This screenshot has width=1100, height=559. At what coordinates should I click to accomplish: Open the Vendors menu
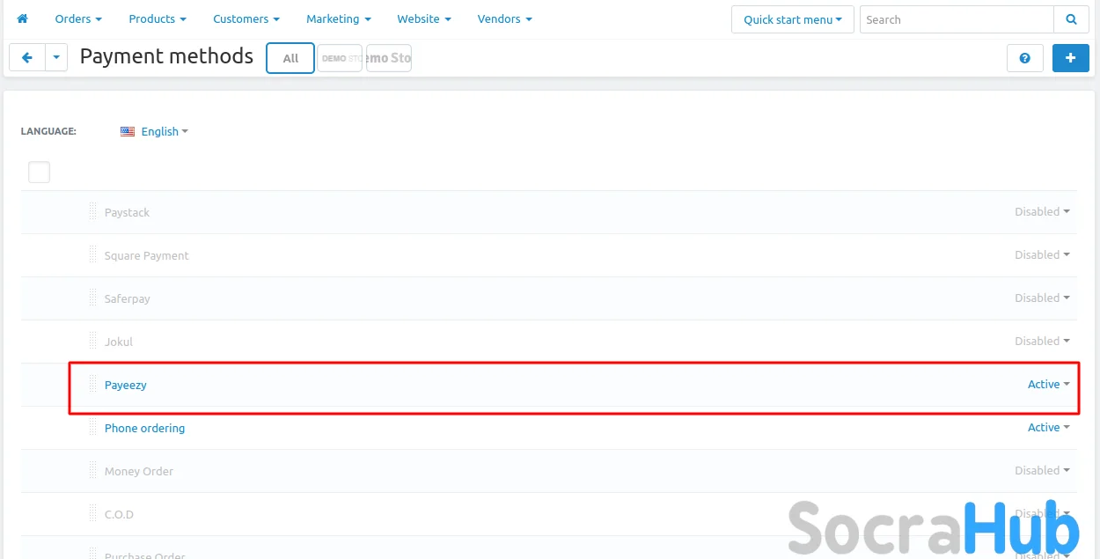pos(505,18)
